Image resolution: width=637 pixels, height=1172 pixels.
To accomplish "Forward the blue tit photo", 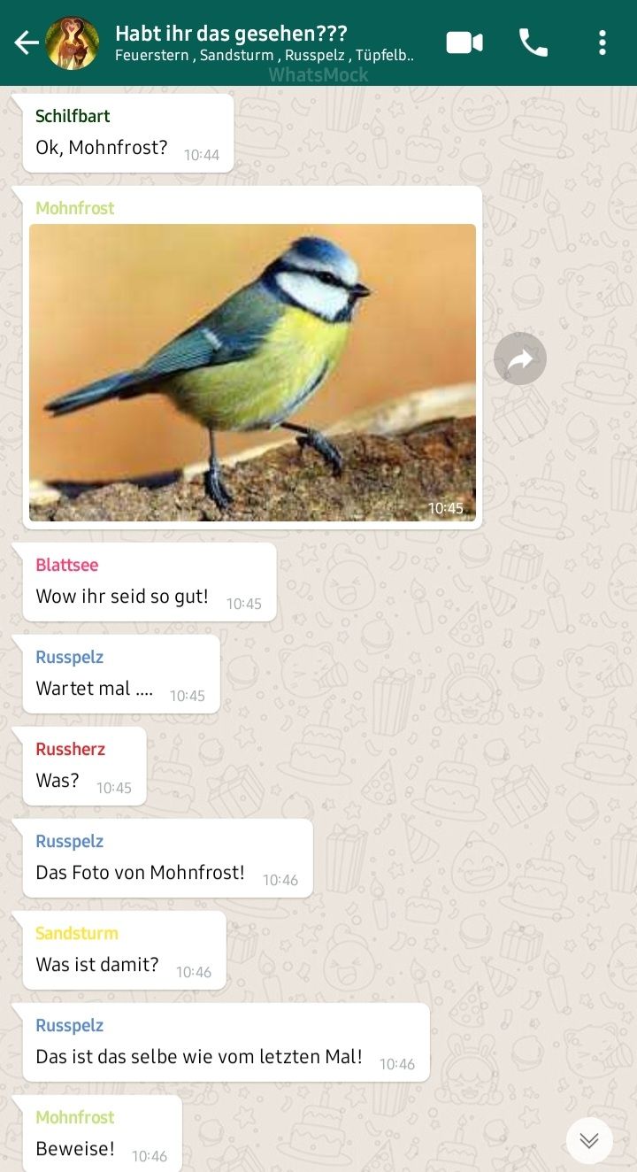I will click(x=520, y=359).
